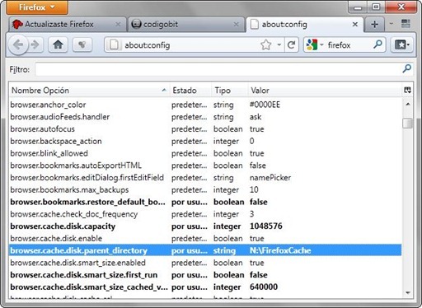Viewport: 422px width, 308px height.
Task: Select browser.cache.disk.capacity row
Action: (205, 226)
